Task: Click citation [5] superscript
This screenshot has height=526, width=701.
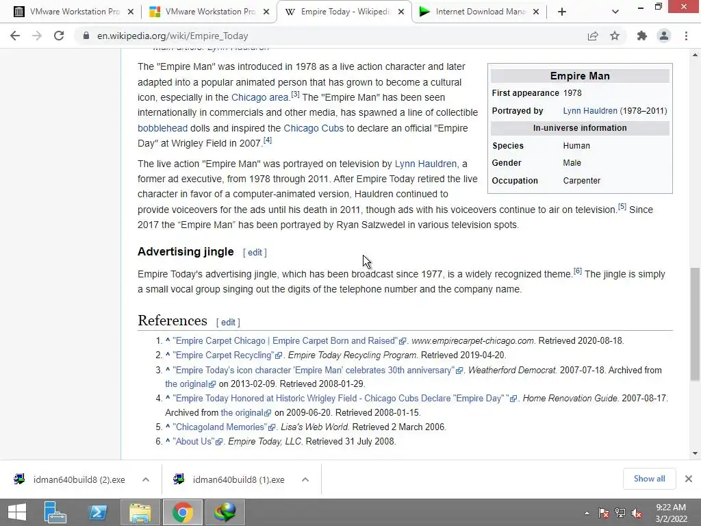Action: pyautogui.click(x=622, y=206)
